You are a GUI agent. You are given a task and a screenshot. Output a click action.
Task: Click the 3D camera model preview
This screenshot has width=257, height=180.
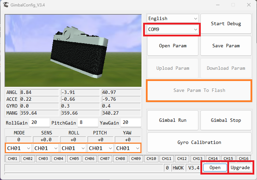[x=73, y=50]
